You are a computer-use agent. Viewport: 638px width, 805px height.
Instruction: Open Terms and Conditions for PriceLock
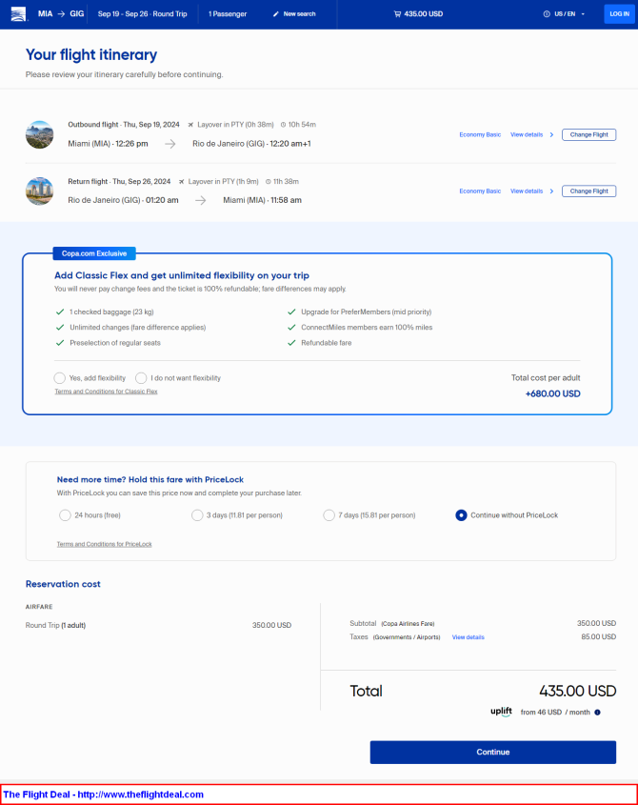(x=104, y=544)
